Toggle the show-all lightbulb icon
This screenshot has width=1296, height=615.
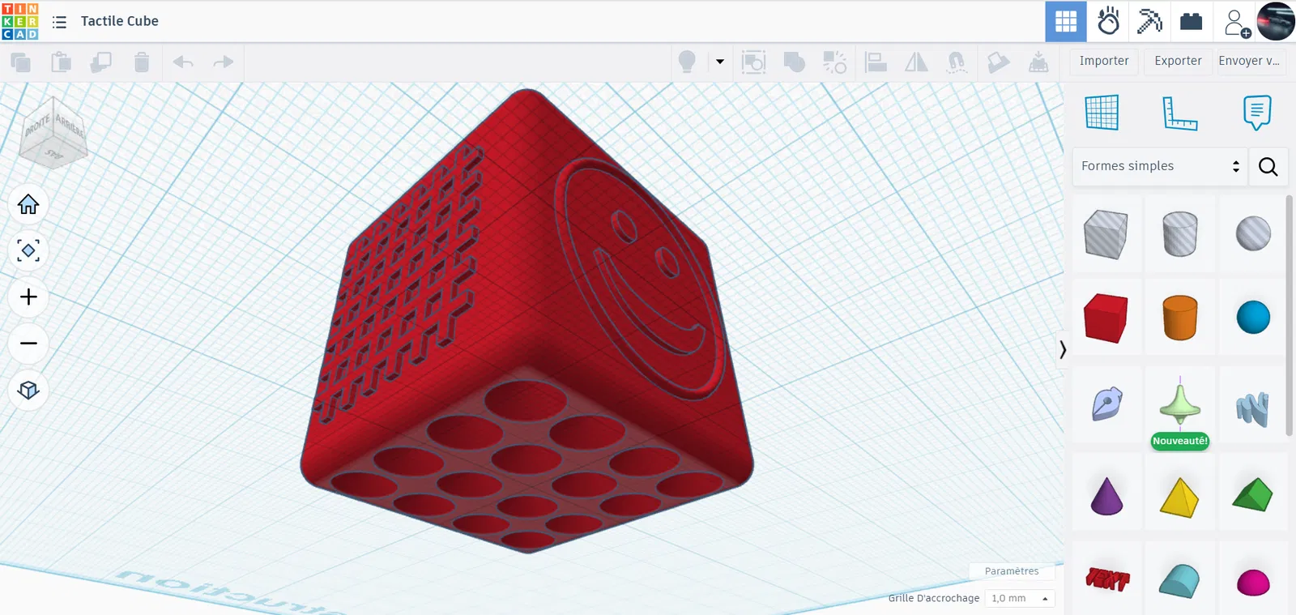tap(687, 62)
